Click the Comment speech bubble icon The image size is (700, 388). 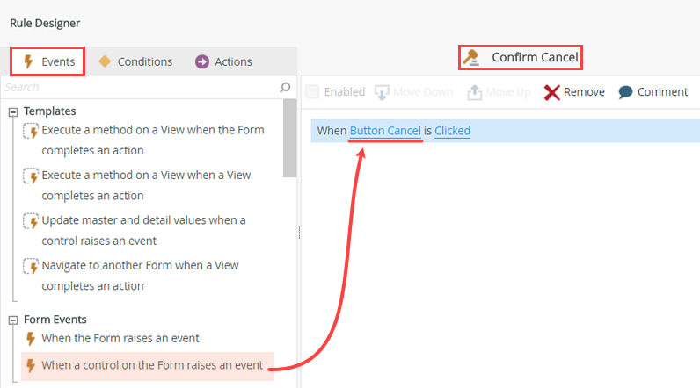[x=625, y=92]
